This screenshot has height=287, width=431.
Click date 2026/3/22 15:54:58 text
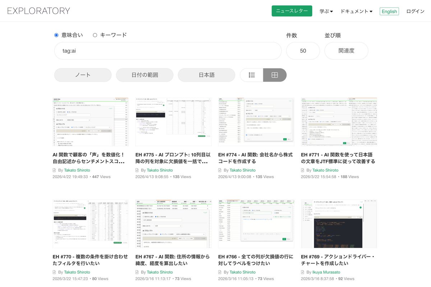tap(319, 177)
